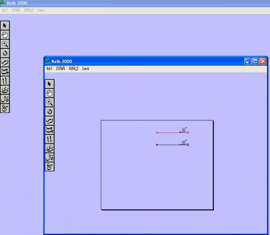Click the circle endpoint of the black line
Screen dimensions: 270x235
click(157, 145)
